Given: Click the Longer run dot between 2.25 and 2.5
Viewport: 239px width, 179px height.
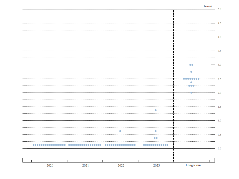Looking at the screenshot, I should point(191,82).
